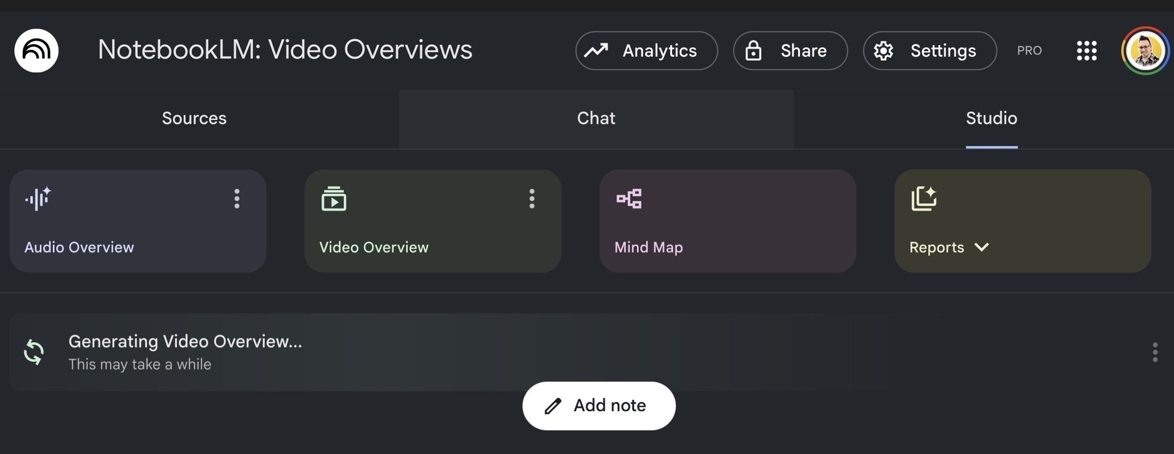Viewport: 1174px width, 454px height.
Task: Click the Mind Map card icon
Action: pyautogui.click(x=629, y=199)
